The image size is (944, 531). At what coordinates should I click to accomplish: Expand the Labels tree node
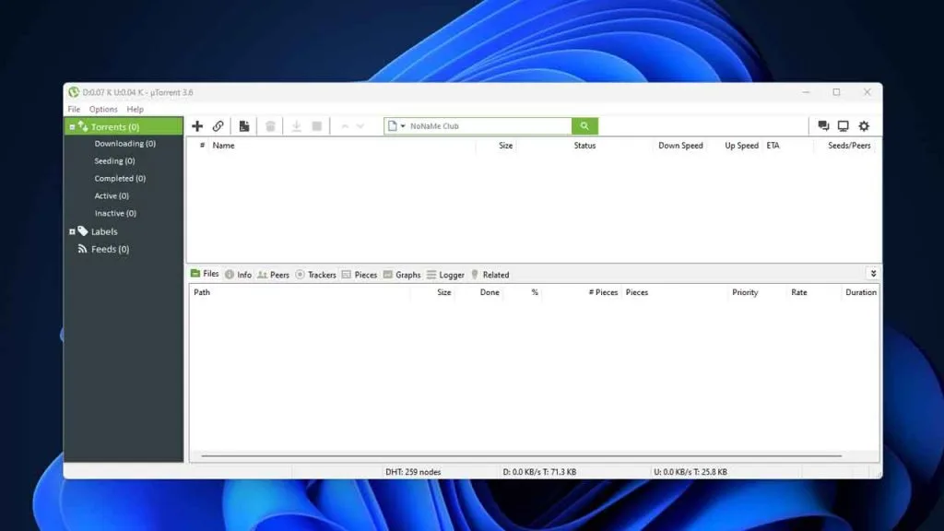(x=72, y=231)
